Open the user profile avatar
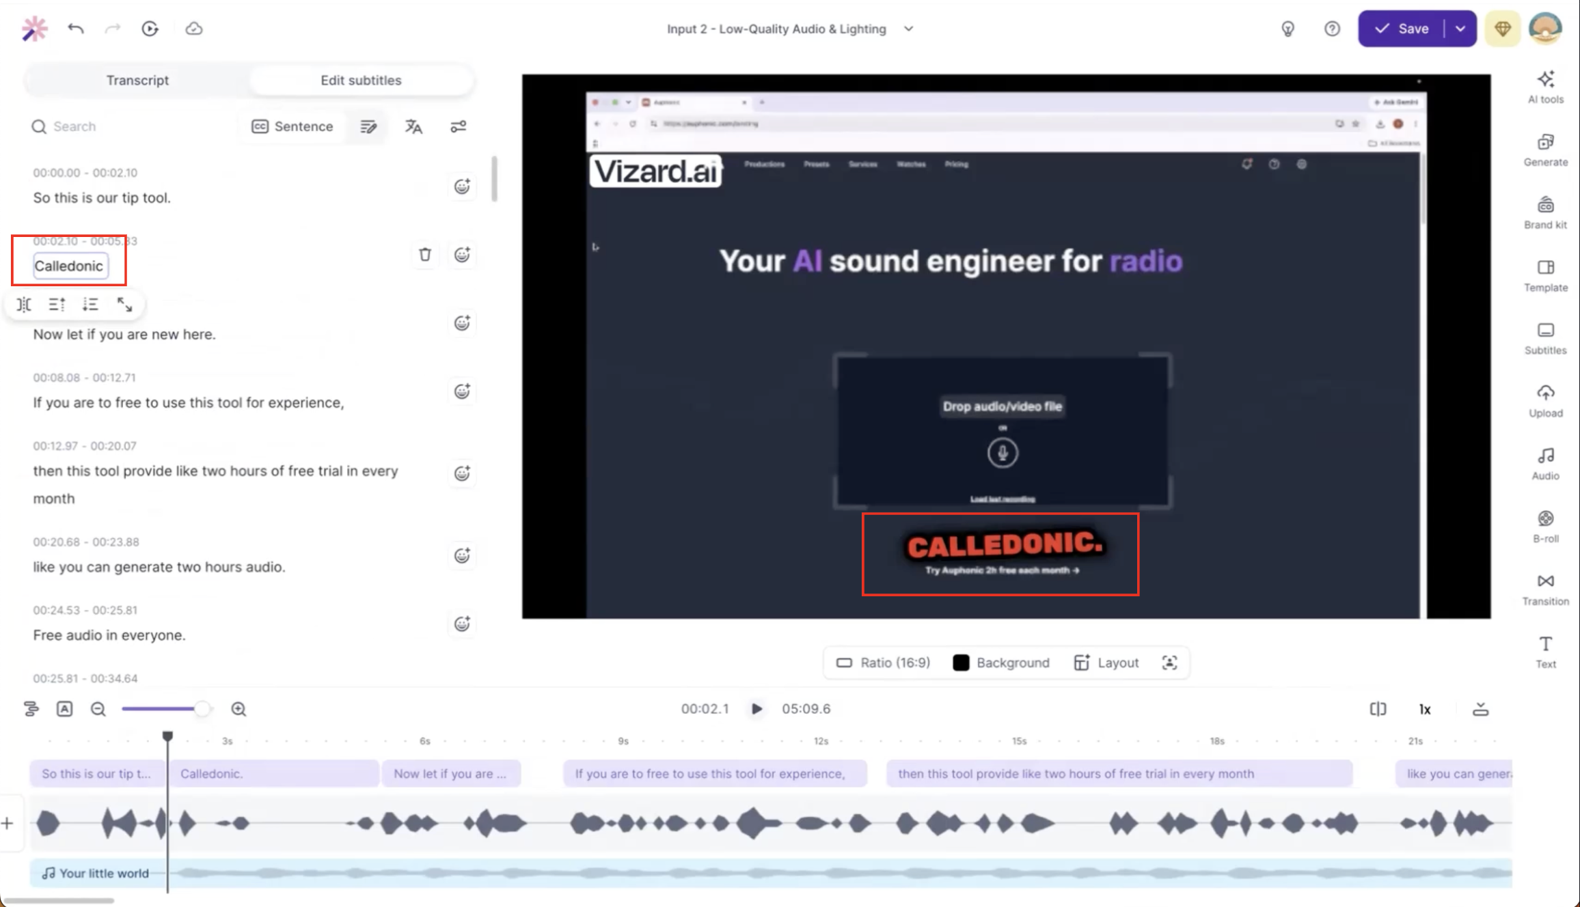 (1545, 29)
